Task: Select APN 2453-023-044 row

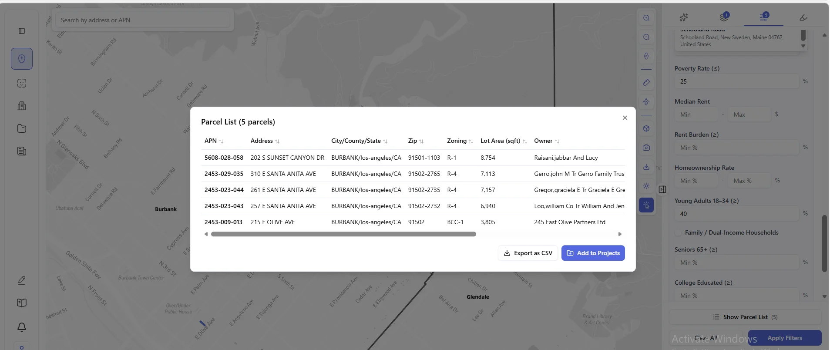Action: pyautogui.click(x=413, y=190)
